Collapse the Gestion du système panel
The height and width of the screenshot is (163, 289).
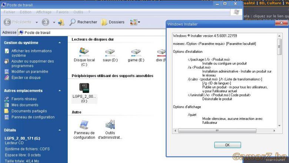[x=60, y=43]
